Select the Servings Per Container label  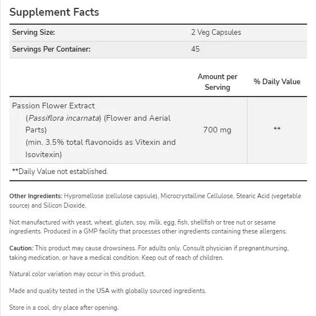(52, 49)
